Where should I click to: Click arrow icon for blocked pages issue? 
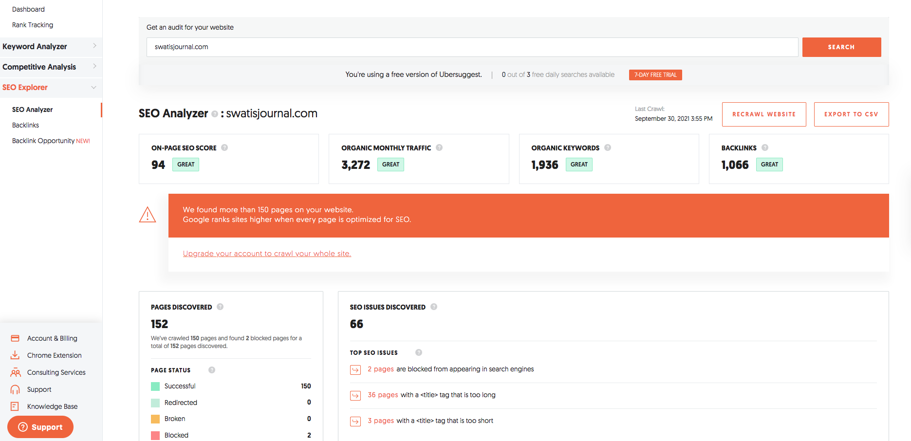tap(355, 370)
